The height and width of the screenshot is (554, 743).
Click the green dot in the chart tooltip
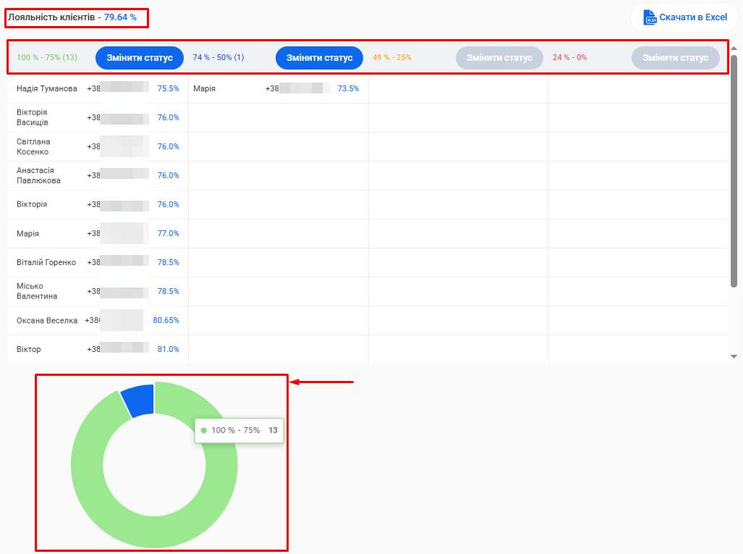tap(204, 430)
